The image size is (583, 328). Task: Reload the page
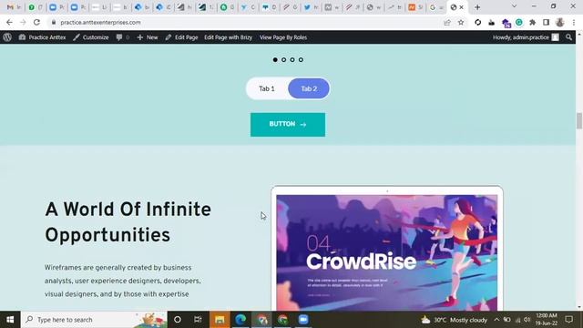point(36,22)
